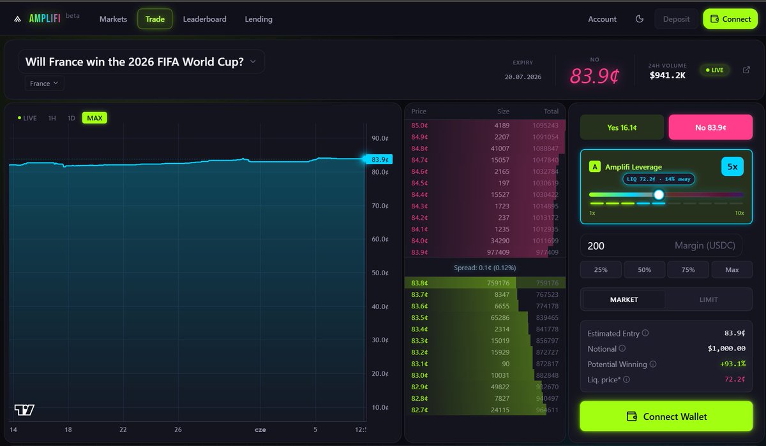Image resolution: width=766 pixels, height=446 pixels.
Task: Click the 83.9¢ price marker on chart
Action: 379,159
